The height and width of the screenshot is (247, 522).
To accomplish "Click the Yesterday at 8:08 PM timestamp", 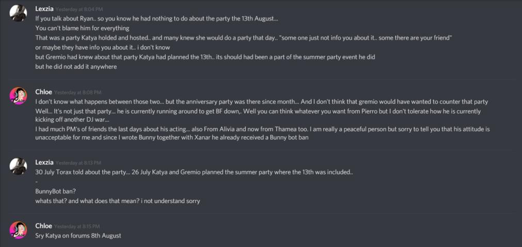I will (78, 92).
